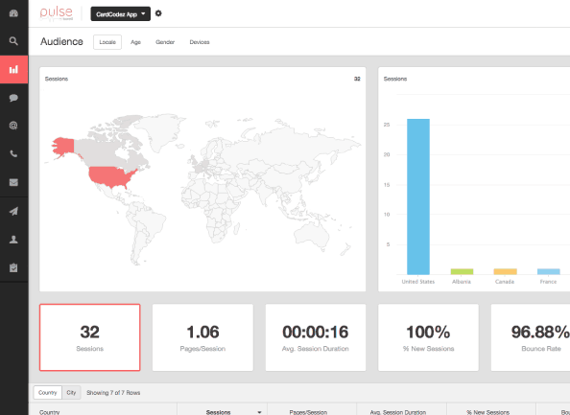Switch to the Gender tab
Image resolution: width=570 pixels, height=415 pixels.
pos(165,42)
